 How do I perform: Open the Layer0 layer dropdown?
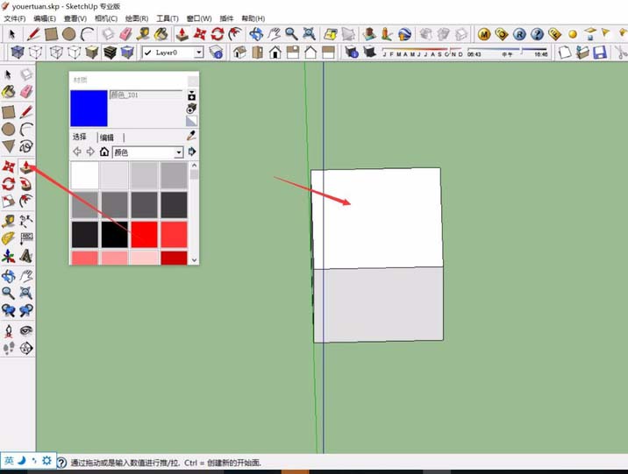[x=198, y=53]
